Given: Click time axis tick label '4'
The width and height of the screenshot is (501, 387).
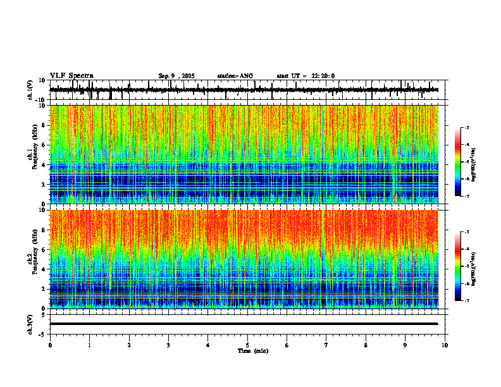Looking at the screenshot, I should [208, 345].
